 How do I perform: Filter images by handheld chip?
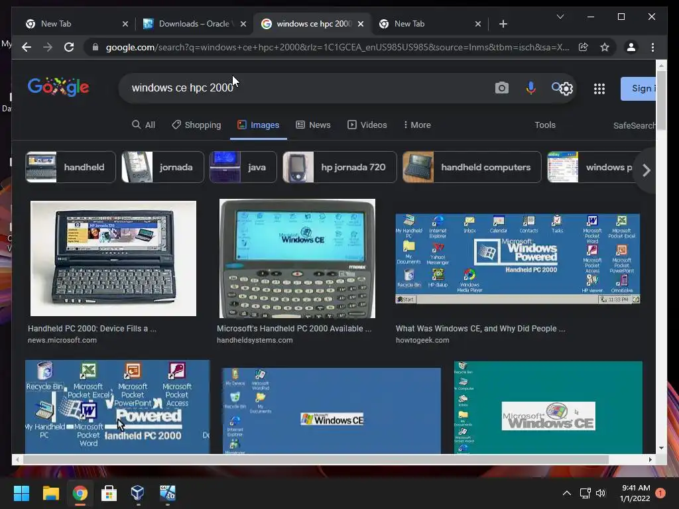[70, 167]
